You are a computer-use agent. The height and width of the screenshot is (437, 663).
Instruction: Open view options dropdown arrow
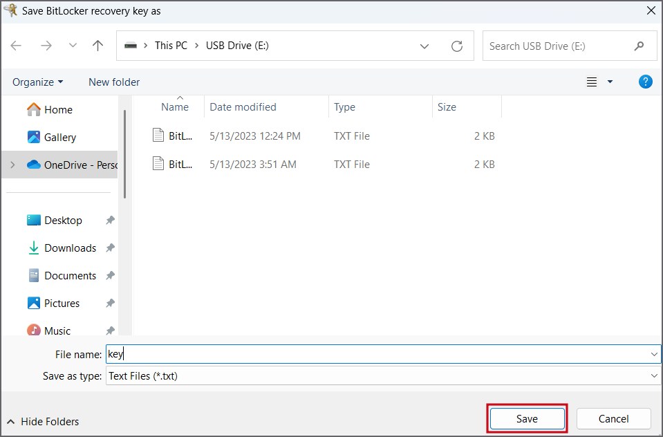610,82
